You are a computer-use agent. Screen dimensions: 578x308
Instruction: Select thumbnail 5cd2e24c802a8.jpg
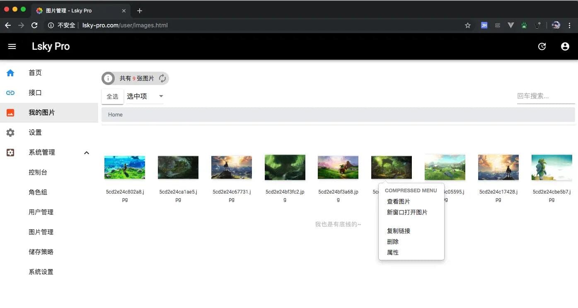coord(125,167)
